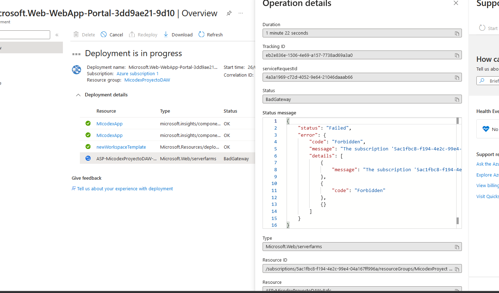Image resolution: width=499 pixels, height=293 pixels.
Task: Open newWorkspaceTemplate resource link
Action: pos(121,147)
